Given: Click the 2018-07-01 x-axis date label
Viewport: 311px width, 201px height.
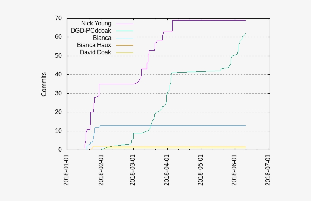Looking at the screenshot, I should (x=268, y=170).
